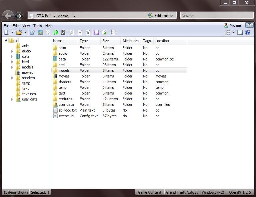Expand the user data folder in tree
The width and height of the screenshot is (256, 197).
click(12, 99)
